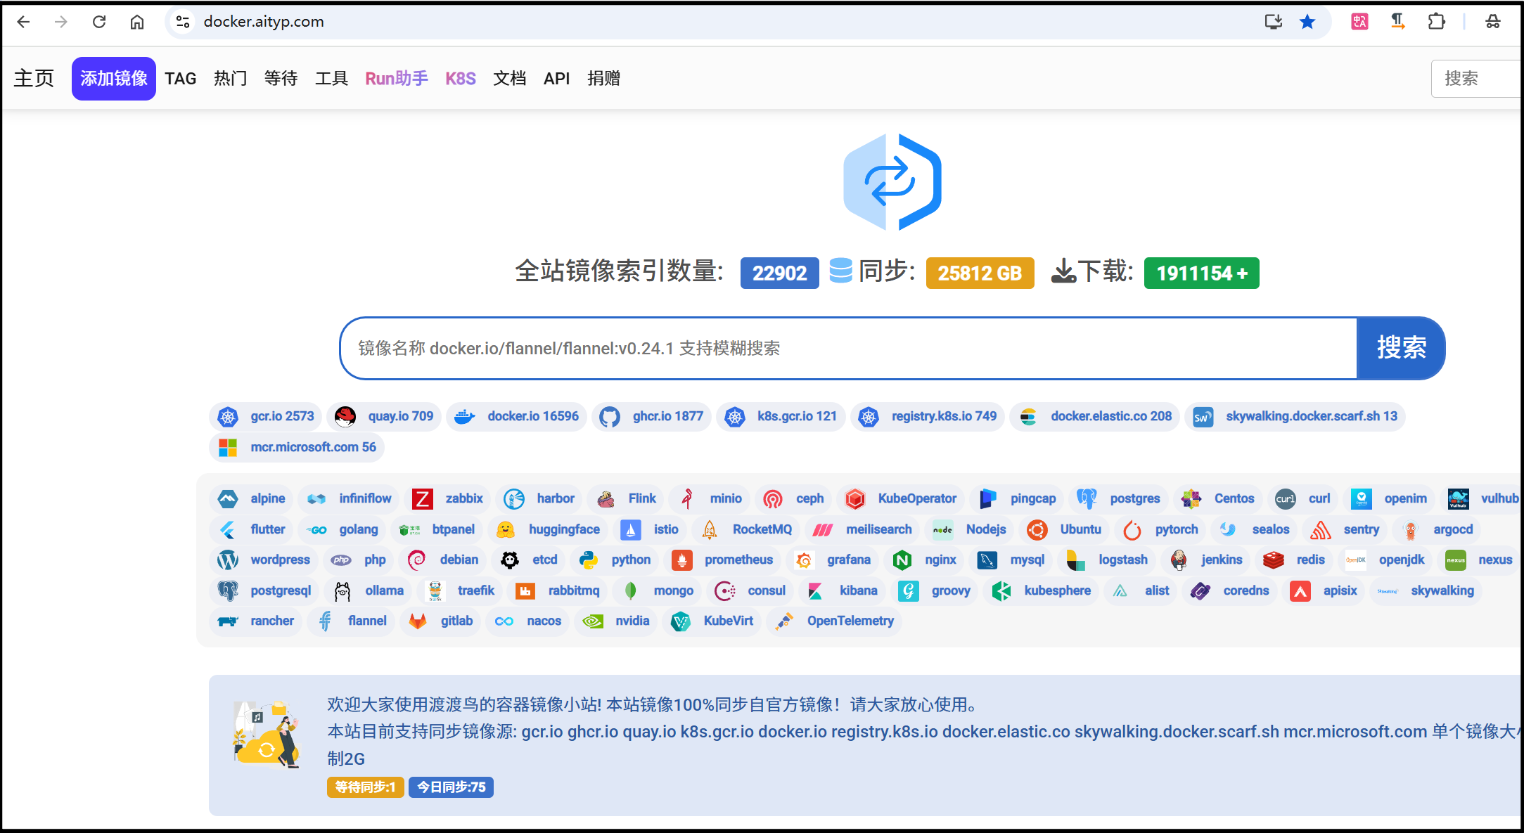The height and width of the screenshot is (833, 1524).
Task: Focus the top-right 搜索 search box
Action: point(1477,79)
